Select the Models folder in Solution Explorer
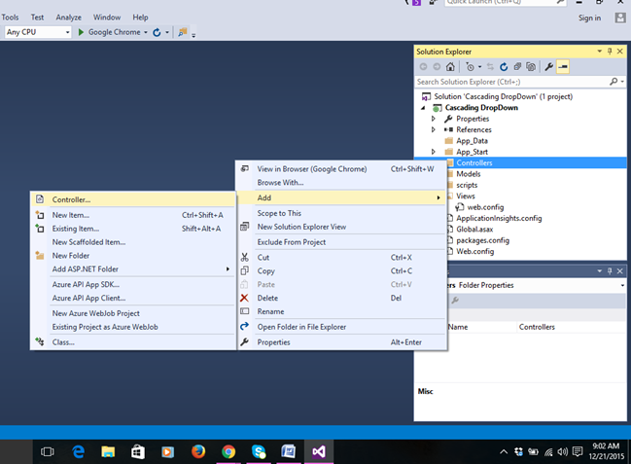The width and height of the screenshot is (631, 464). tap(469, 174)
